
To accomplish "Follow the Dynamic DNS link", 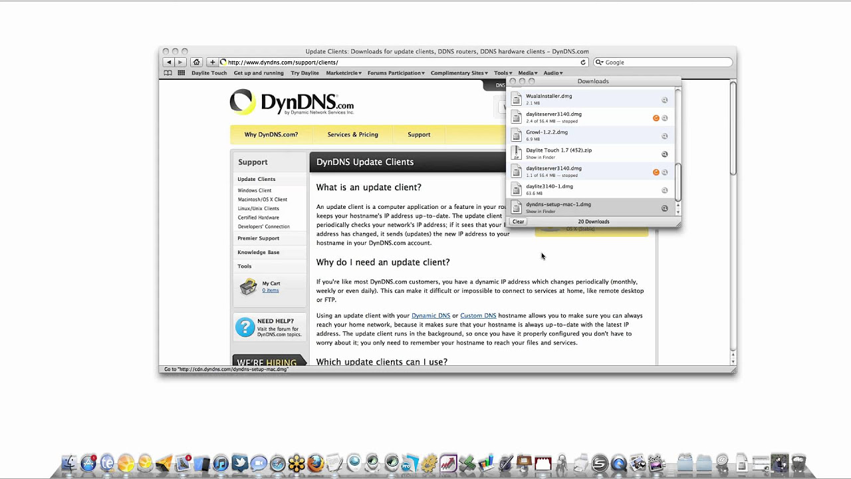I will coord(431,315).
